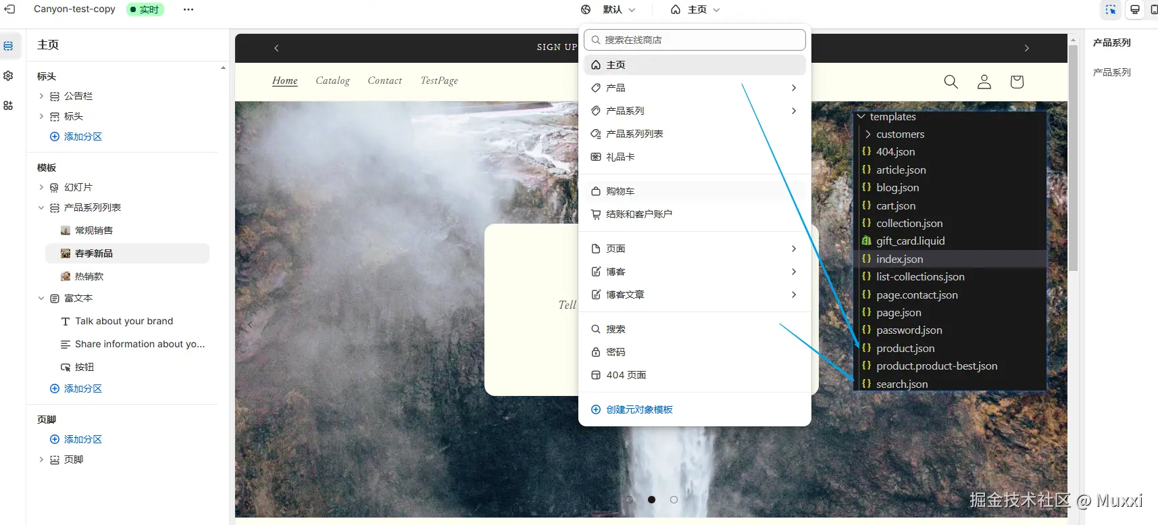Click the account person icon in store header
This screenshot has width=1158, height=525.
tap(984, 82)
